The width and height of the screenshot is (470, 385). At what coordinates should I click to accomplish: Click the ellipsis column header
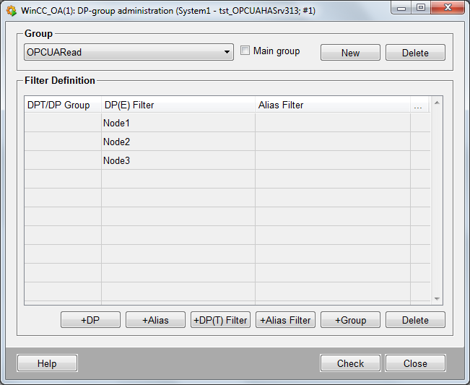click(418, 105)
